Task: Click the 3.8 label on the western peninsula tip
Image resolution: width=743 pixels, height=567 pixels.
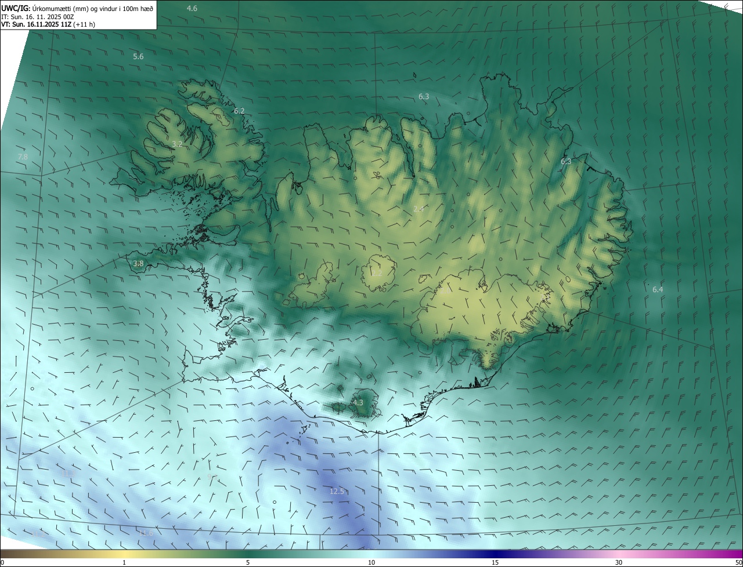Action: coord(138,264)
